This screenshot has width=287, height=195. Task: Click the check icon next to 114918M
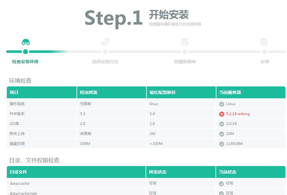(222, 144)
